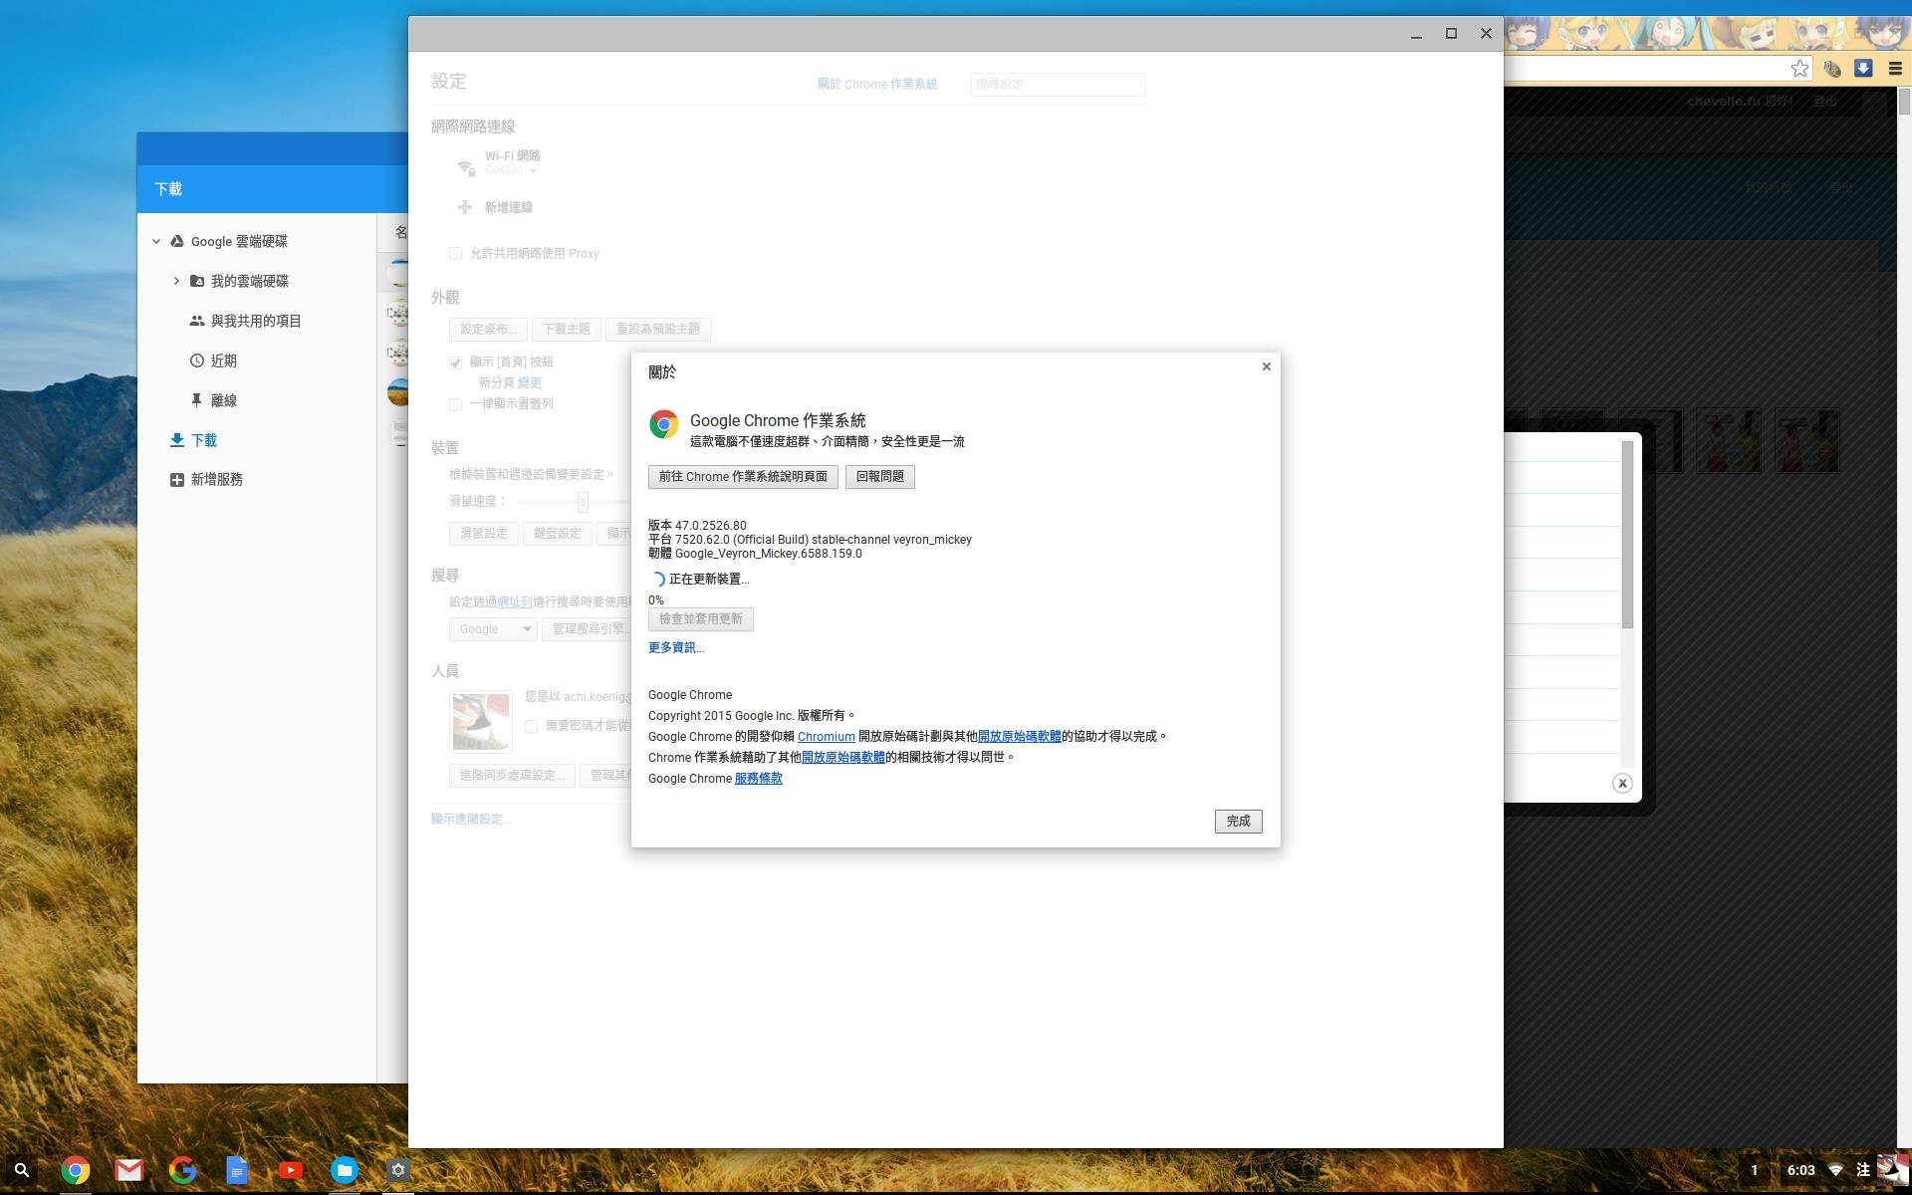Launch YouTube from the shelf
Image resolution: width=1912 pixels, height=1195 pixels.
291,1170
